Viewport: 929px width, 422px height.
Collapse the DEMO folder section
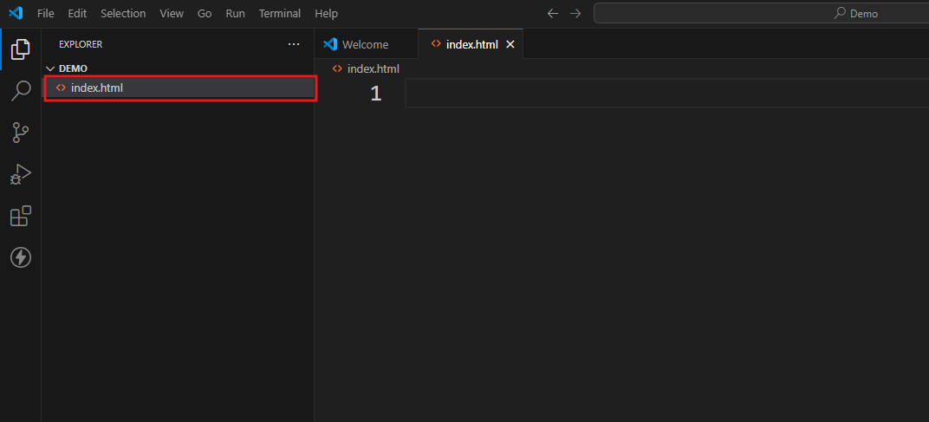(x=50, y=68)
